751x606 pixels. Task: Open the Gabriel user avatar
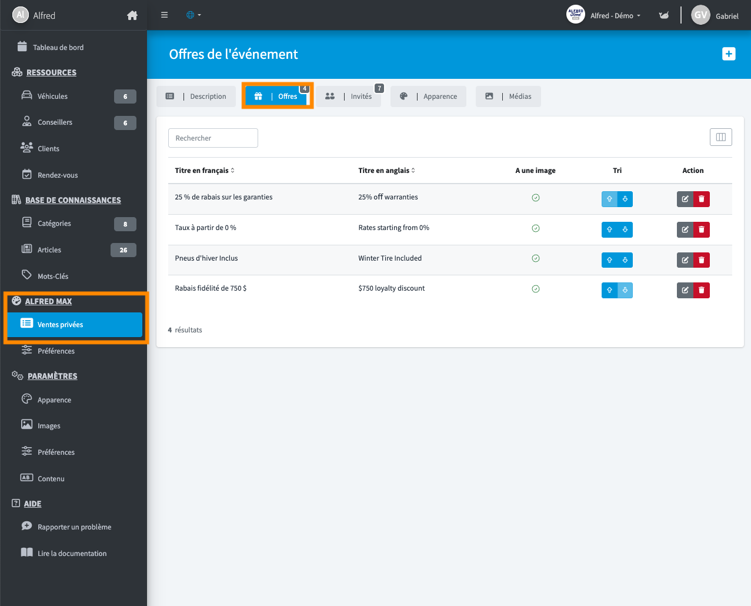pos(700,15)
